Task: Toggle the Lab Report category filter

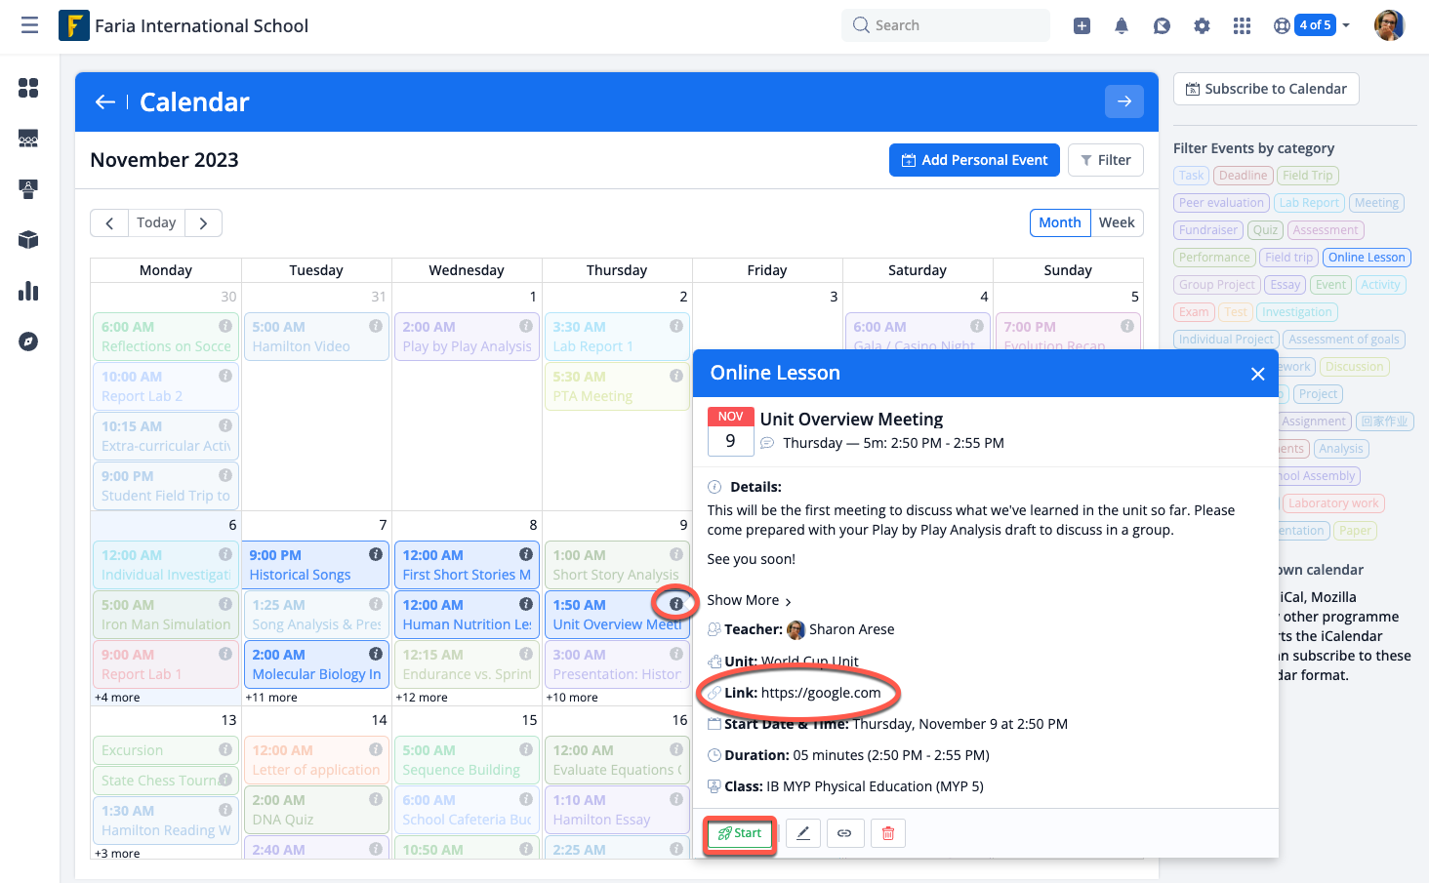Action: click(1309, 203)
